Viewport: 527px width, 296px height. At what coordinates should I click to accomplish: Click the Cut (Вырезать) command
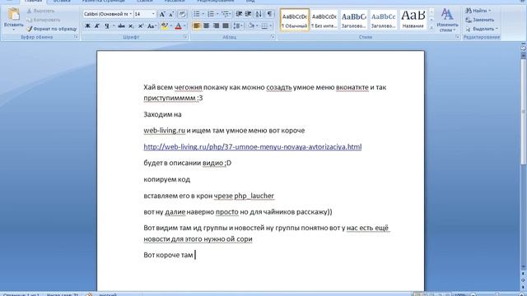(40, 11)
